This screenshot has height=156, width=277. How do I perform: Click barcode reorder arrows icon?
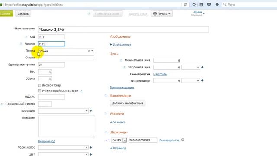107,140
